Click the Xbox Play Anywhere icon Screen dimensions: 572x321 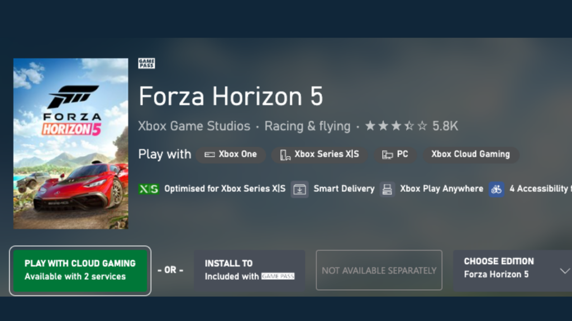(387, 189)
